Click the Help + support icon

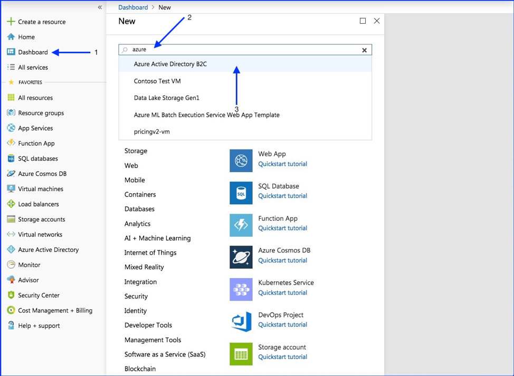tap(11, 325)
